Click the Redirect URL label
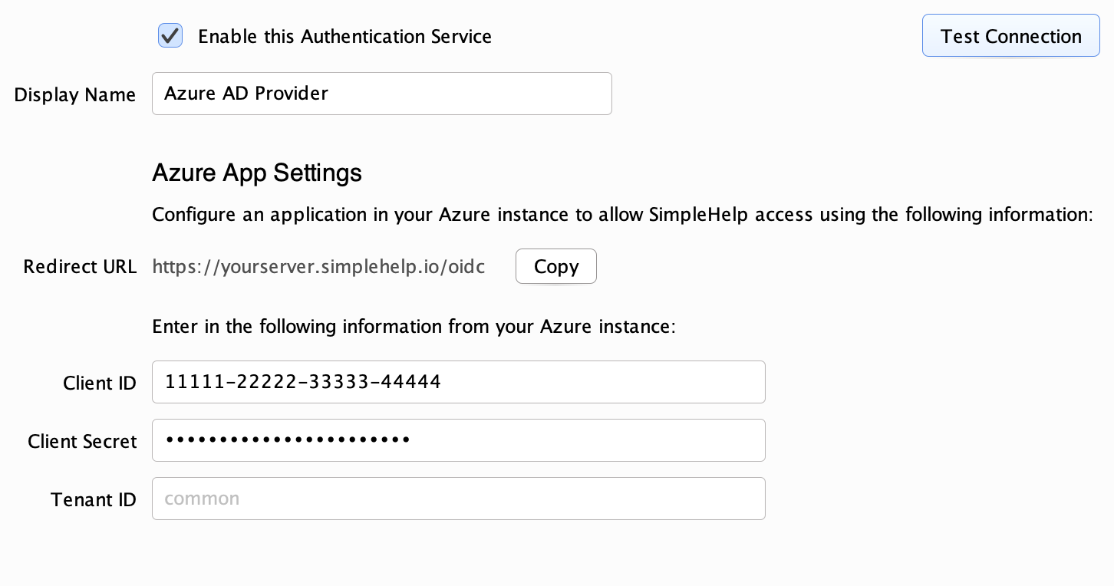The image size is (1114, 586). (80, 266)
